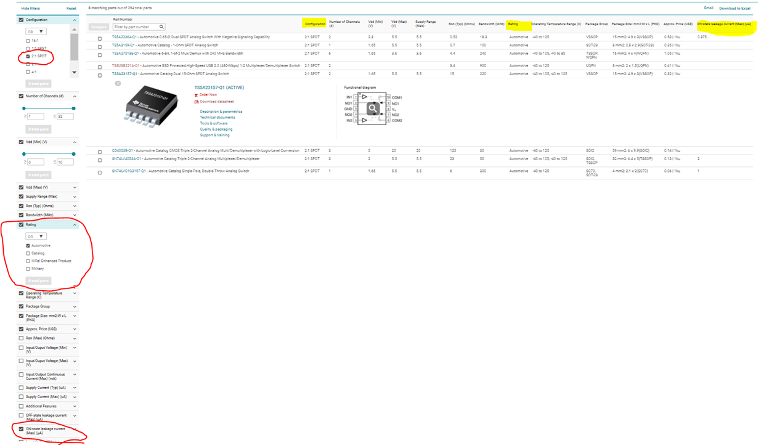This screenshot has width=758, height=445.
Task: Enlarge the functional diagram with magnifier icon
Action: pos(373,109)
